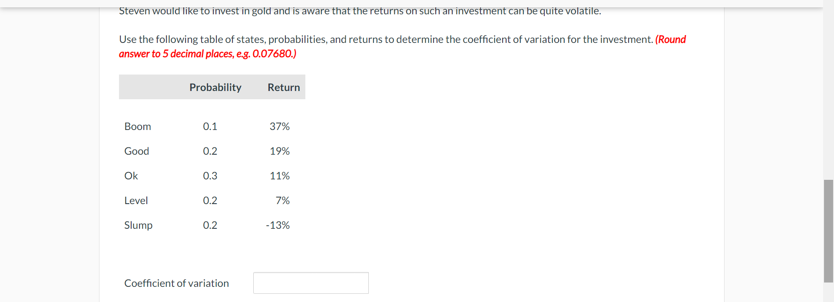Click the Coefficient of variation label
The height and width of the screenshot is (302, 834).
(176, 283)
